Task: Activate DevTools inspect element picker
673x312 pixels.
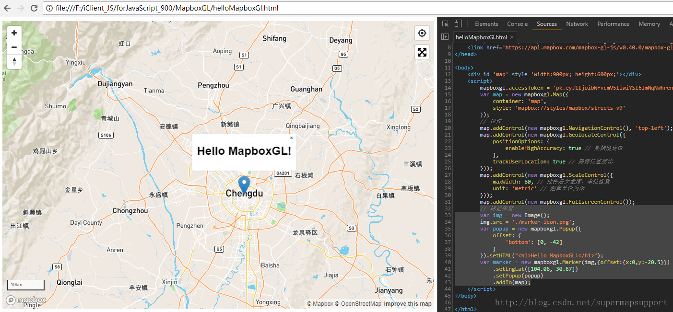Action: [446, 23]
